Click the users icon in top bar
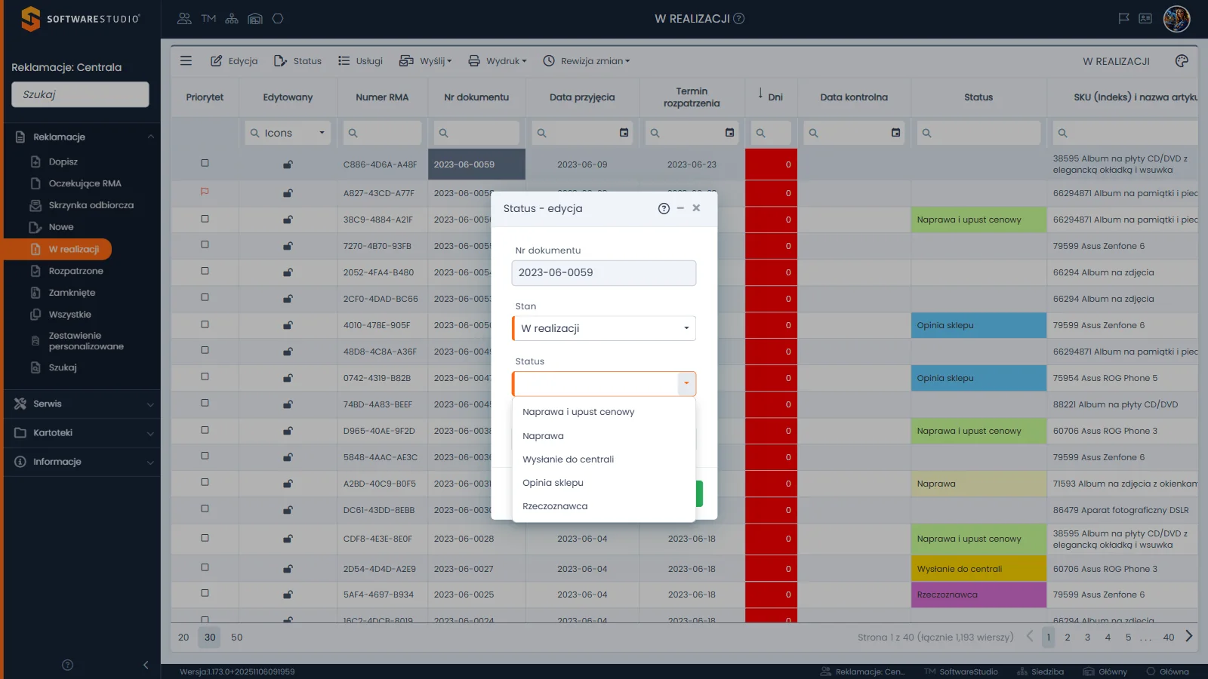This screenshot has width=1208, height=679. coord(184,19)
